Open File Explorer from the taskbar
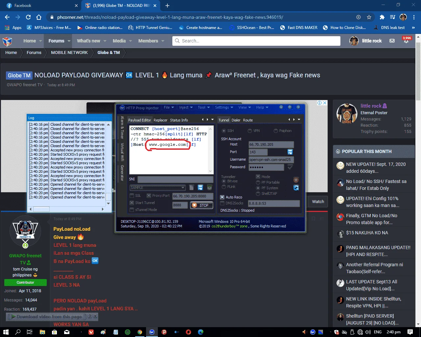This screenshot has width=421, height=337. [x=42, y=332]
